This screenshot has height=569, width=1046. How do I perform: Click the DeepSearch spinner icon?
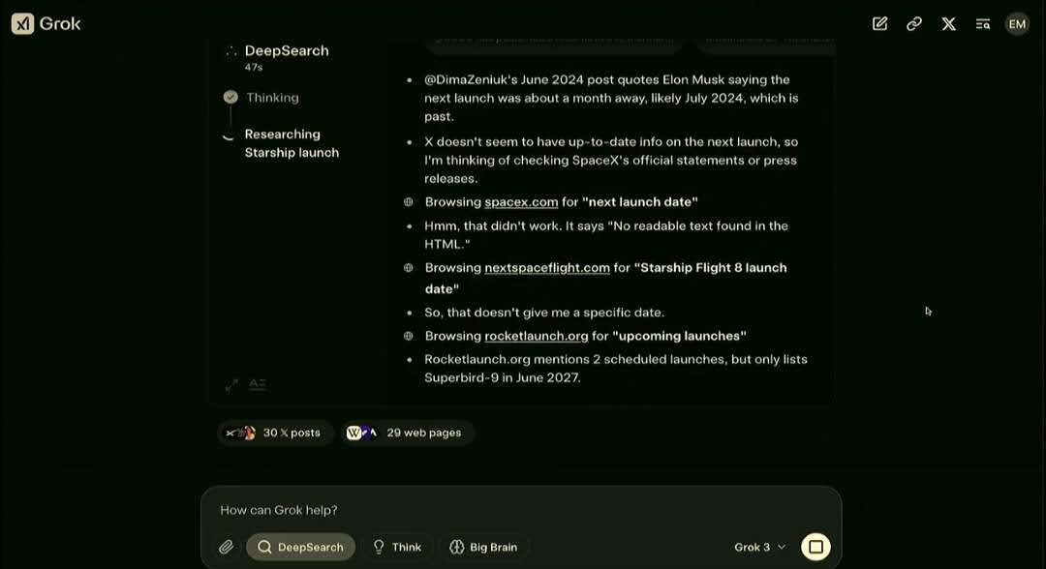[x=231, y=51]
